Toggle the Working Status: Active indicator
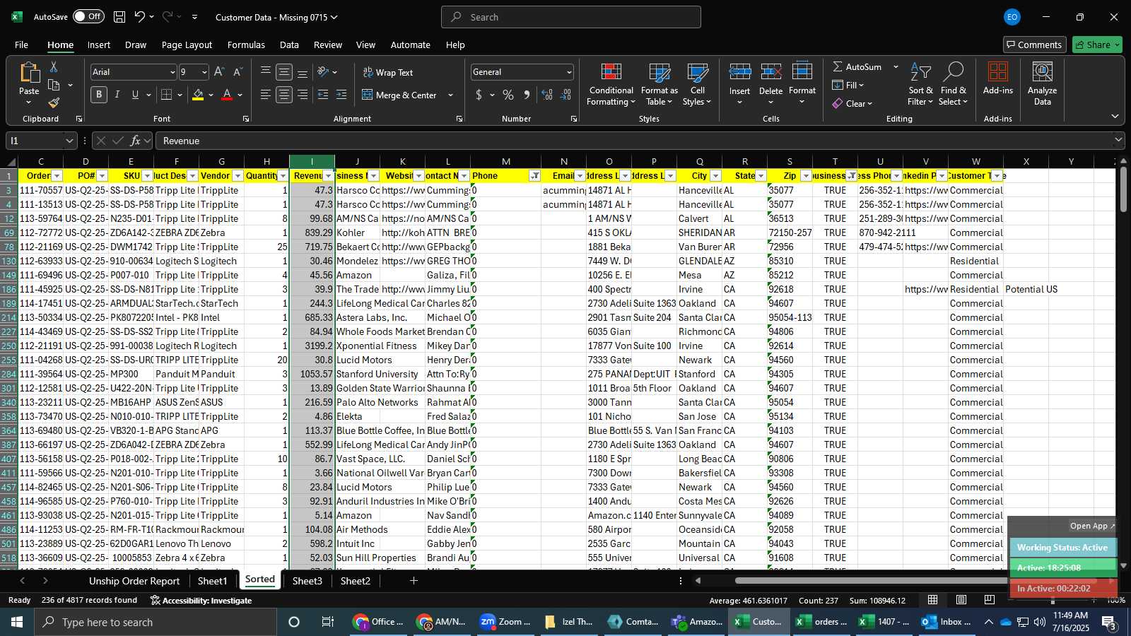The width and height of the screenshot is (1131, 636). click(1062, 548)
